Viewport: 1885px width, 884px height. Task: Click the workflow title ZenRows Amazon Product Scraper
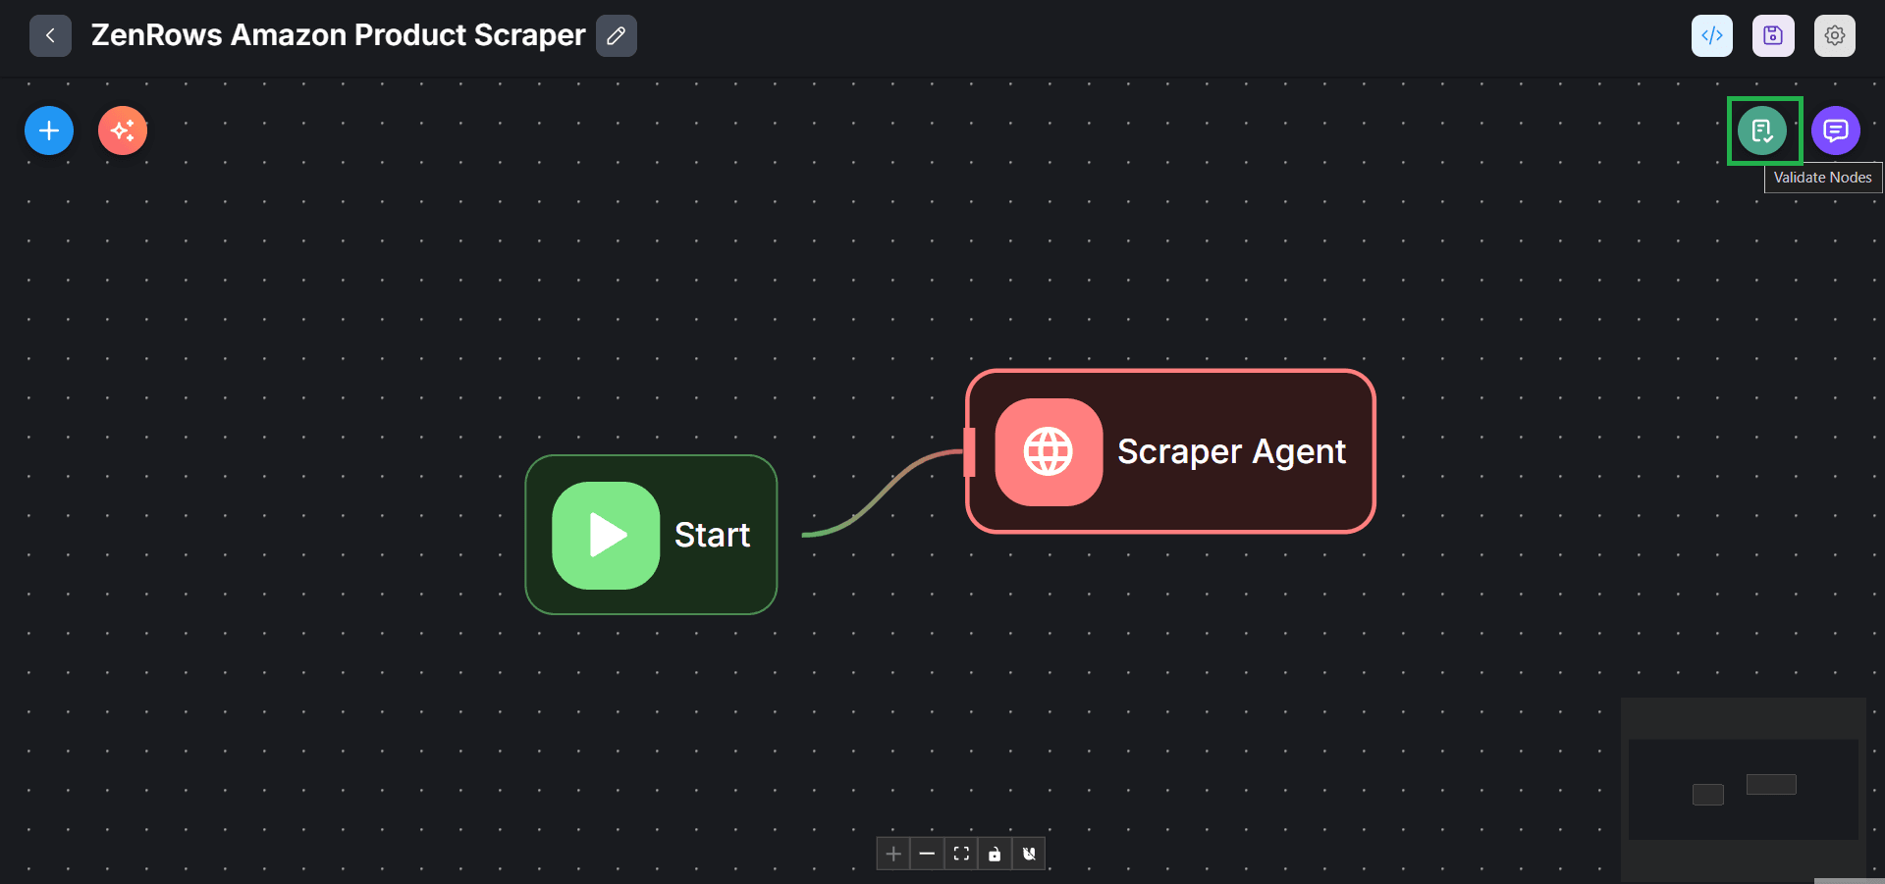click(x=339, y=35)
